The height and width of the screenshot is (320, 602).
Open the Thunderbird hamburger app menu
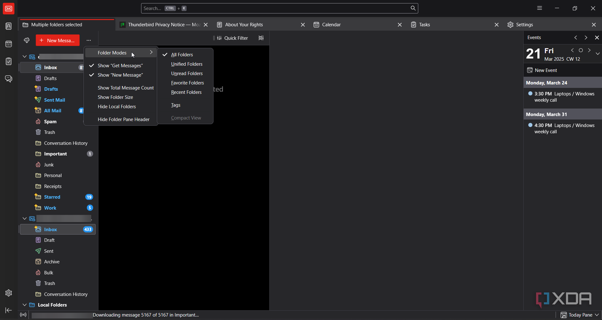[x=539, y=8]
